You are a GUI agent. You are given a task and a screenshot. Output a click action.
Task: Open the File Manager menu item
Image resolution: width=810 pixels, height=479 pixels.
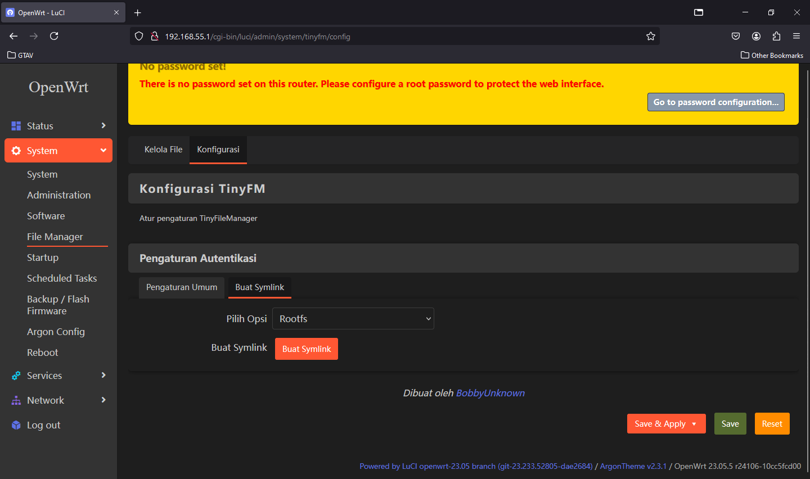point(55,237)
